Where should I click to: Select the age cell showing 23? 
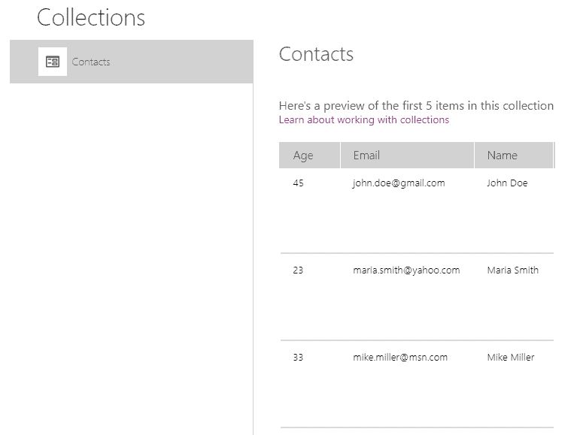click(299, 270)
